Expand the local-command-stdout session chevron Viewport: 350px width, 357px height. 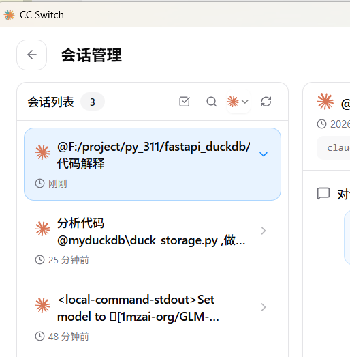(x=264, y=307)
